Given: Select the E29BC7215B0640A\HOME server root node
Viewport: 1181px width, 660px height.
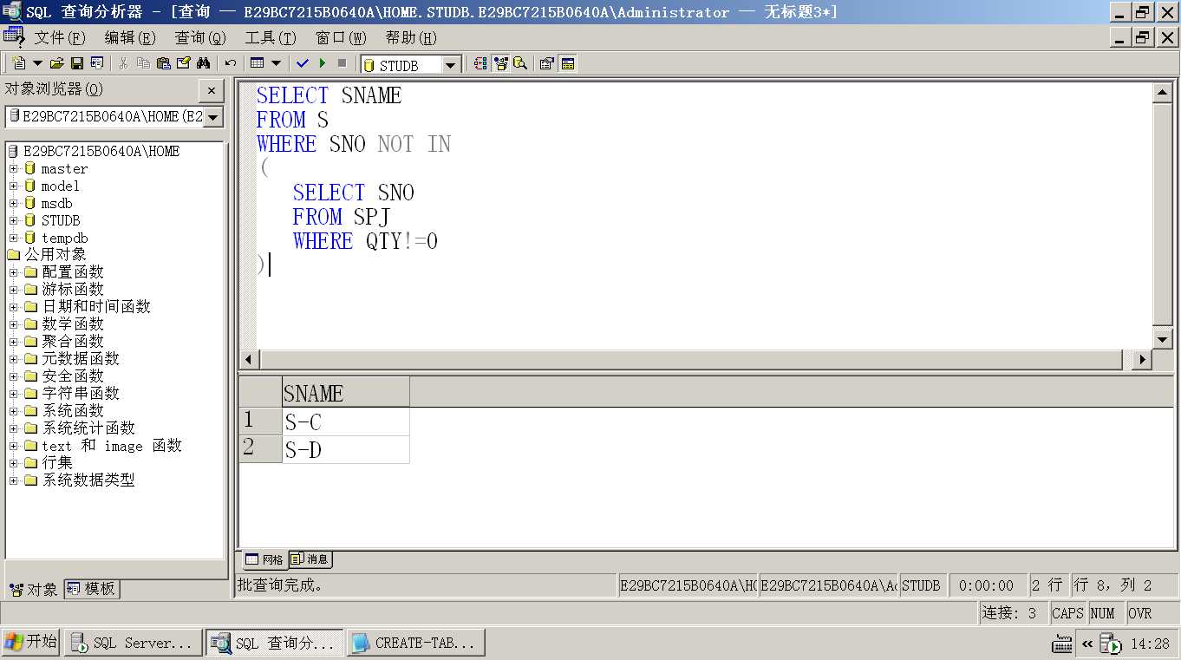Looking at the screenshot, I should (x=101, y=151).
